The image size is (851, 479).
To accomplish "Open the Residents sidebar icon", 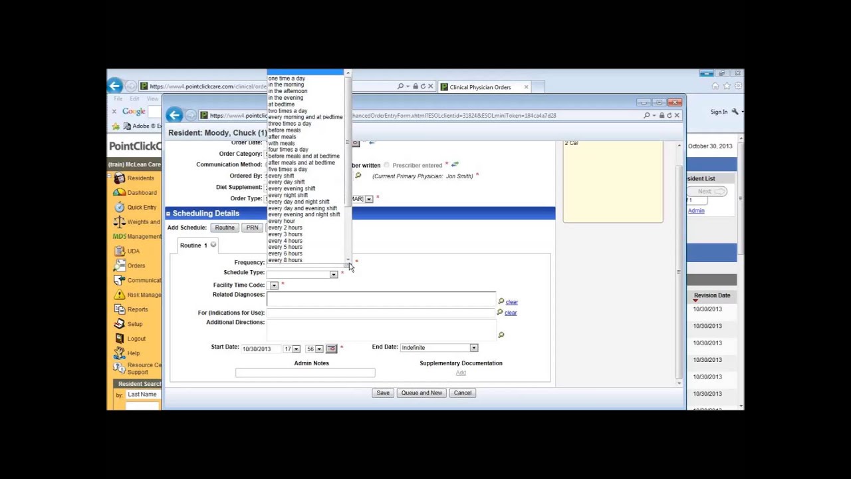I will click(x=119, y=178).
